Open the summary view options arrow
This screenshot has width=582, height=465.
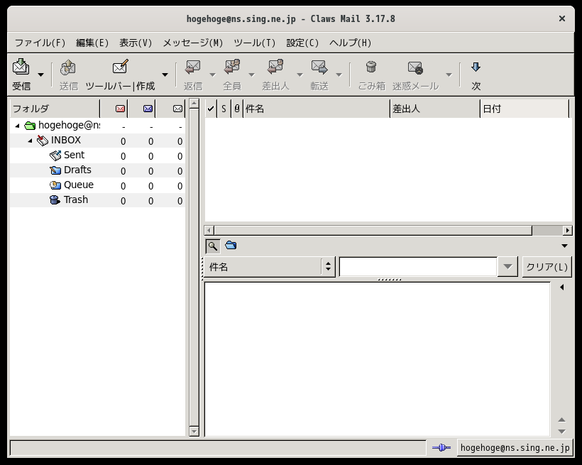point(564,246)
